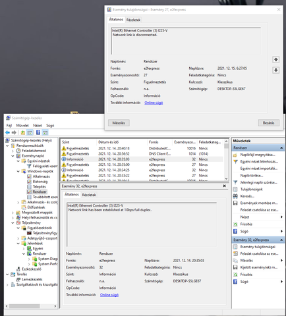The height and width of the screenshot is (316, 286).
Task: Switch to Részletek tab in properties dialog
Action: (133, 20)
